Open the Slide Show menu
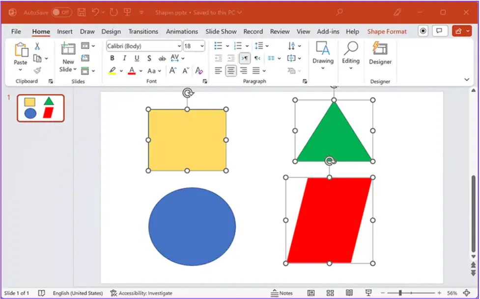This screenshot has width=480, height=299. pos(221,31)
